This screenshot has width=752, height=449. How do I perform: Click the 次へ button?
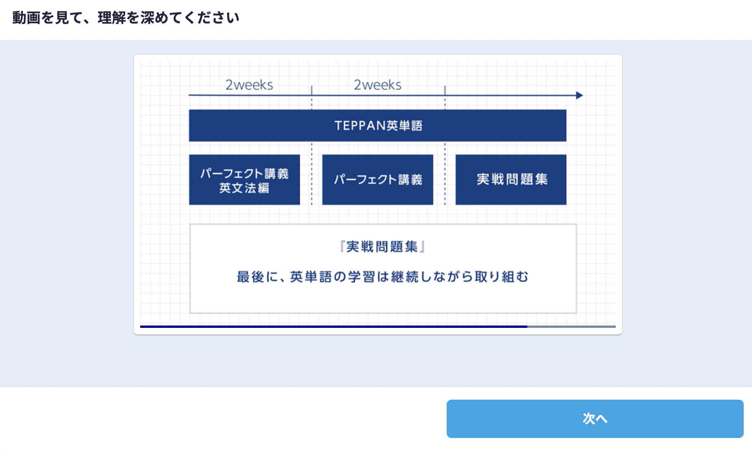pyautogui.click(x=595, y=419)
